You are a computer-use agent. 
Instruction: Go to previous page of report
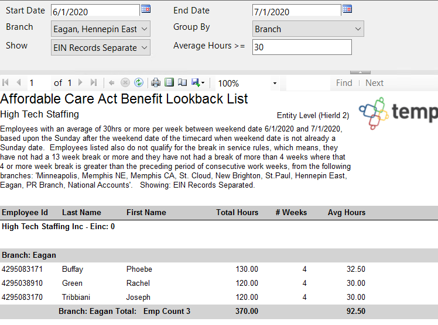point(19,82)
